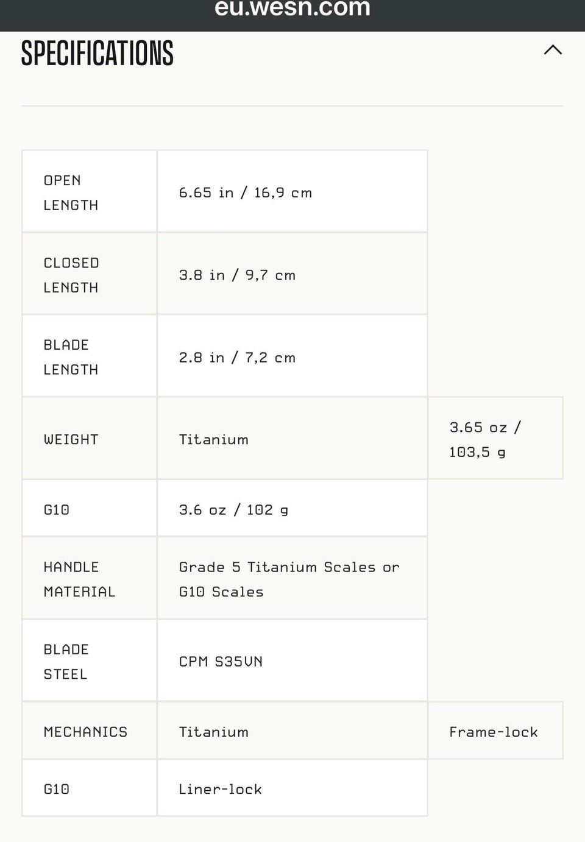Viewport: 585px width, 842px height.
Task: Select the 3.6 oz / 102 g value
Action: [233, 509]
